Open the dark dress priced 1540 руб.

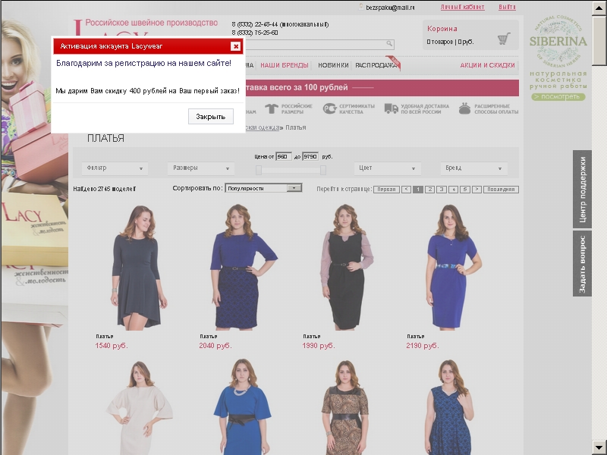click(137, 267)
